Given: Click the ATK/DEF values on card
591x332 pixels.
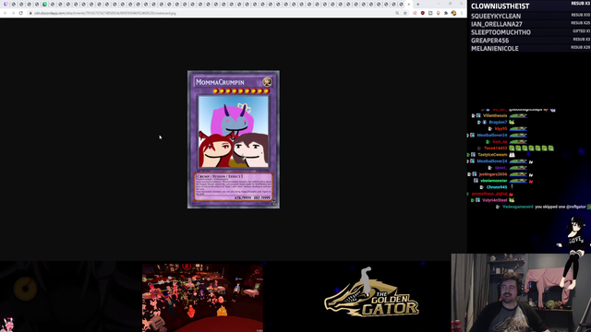Looking at the screenshot, I should click(x=252, y=197).
